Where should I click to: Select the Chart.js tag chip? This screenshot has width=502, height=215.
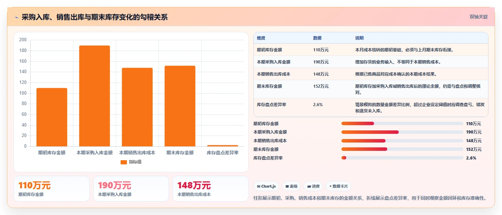[266, 186]
